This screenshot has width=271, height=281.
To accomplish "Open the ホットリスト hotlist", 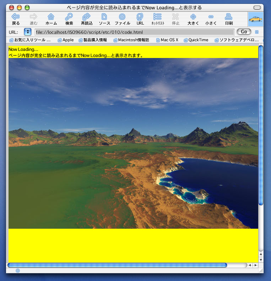I will (158, 19).
